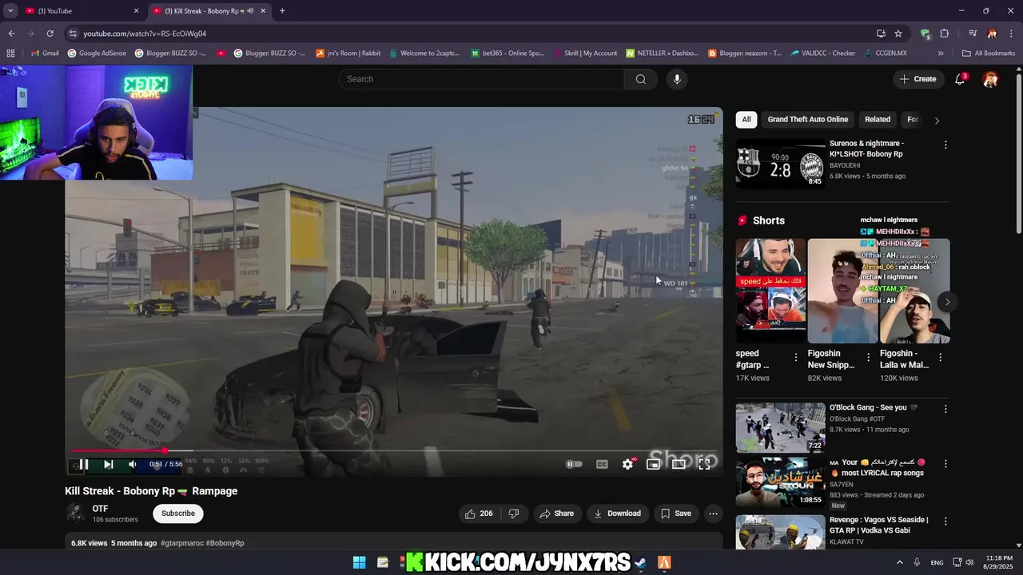Image resolution: width=1023 pixels, height=575 pixels.
Task: Open YouTube account avatar menu
Action: point(990,79)
